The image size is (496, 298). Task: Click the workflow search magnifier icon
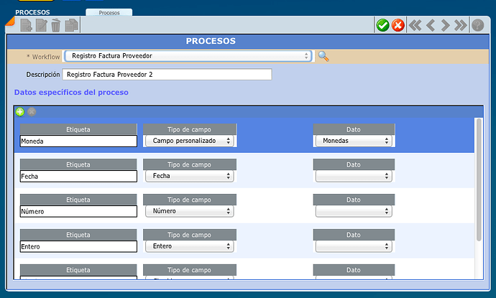pyautogui.click(x=323, y=56)
